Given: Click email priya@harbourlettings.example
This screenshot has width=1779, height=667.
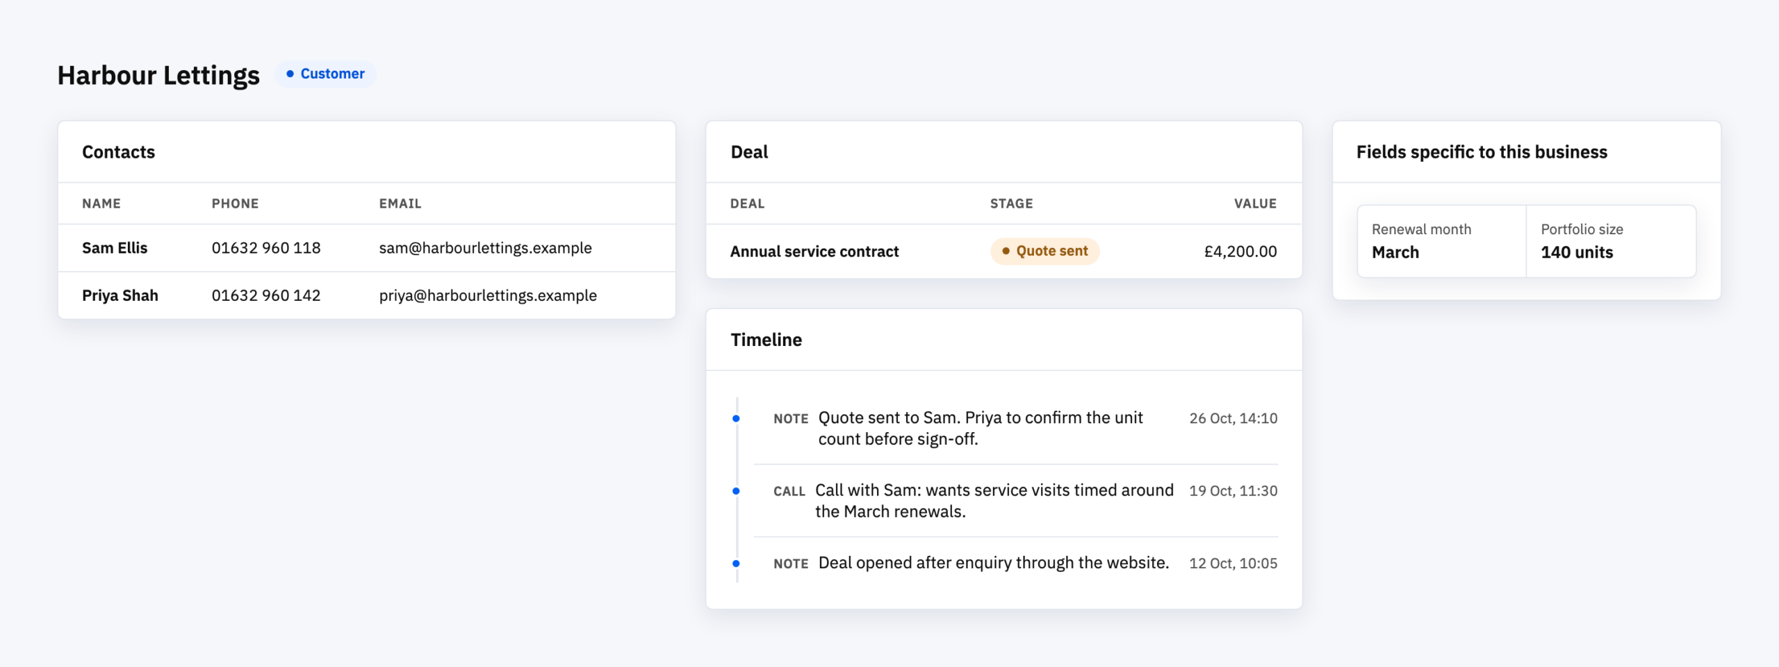Looking at the screenshot, I should (x=488, y=295).
